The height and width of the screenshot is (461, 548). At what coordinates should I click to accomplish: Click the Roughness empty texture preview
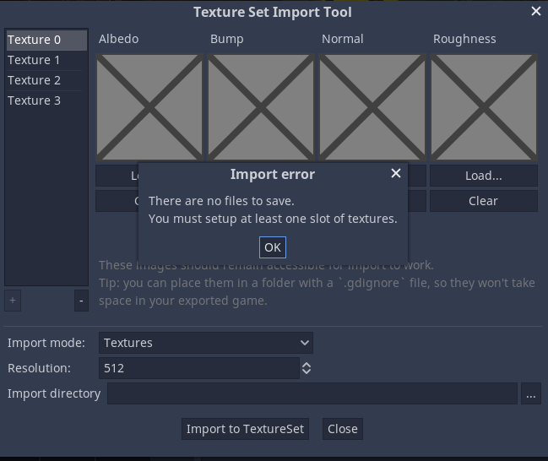[484, 107]
